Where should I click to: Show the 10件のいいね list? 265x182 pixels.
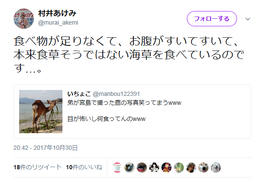[84, 167]
